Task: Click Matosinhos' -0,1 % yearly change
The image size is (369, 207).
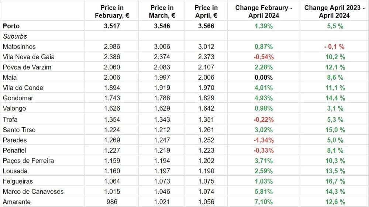Action: [x=334, y=47]
